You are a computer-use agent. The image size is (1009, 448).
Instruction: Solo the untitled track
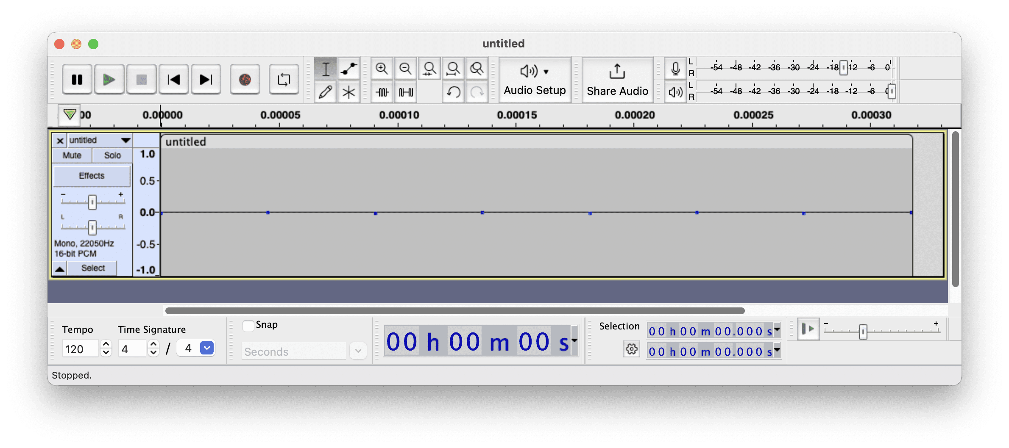(112, 155)
